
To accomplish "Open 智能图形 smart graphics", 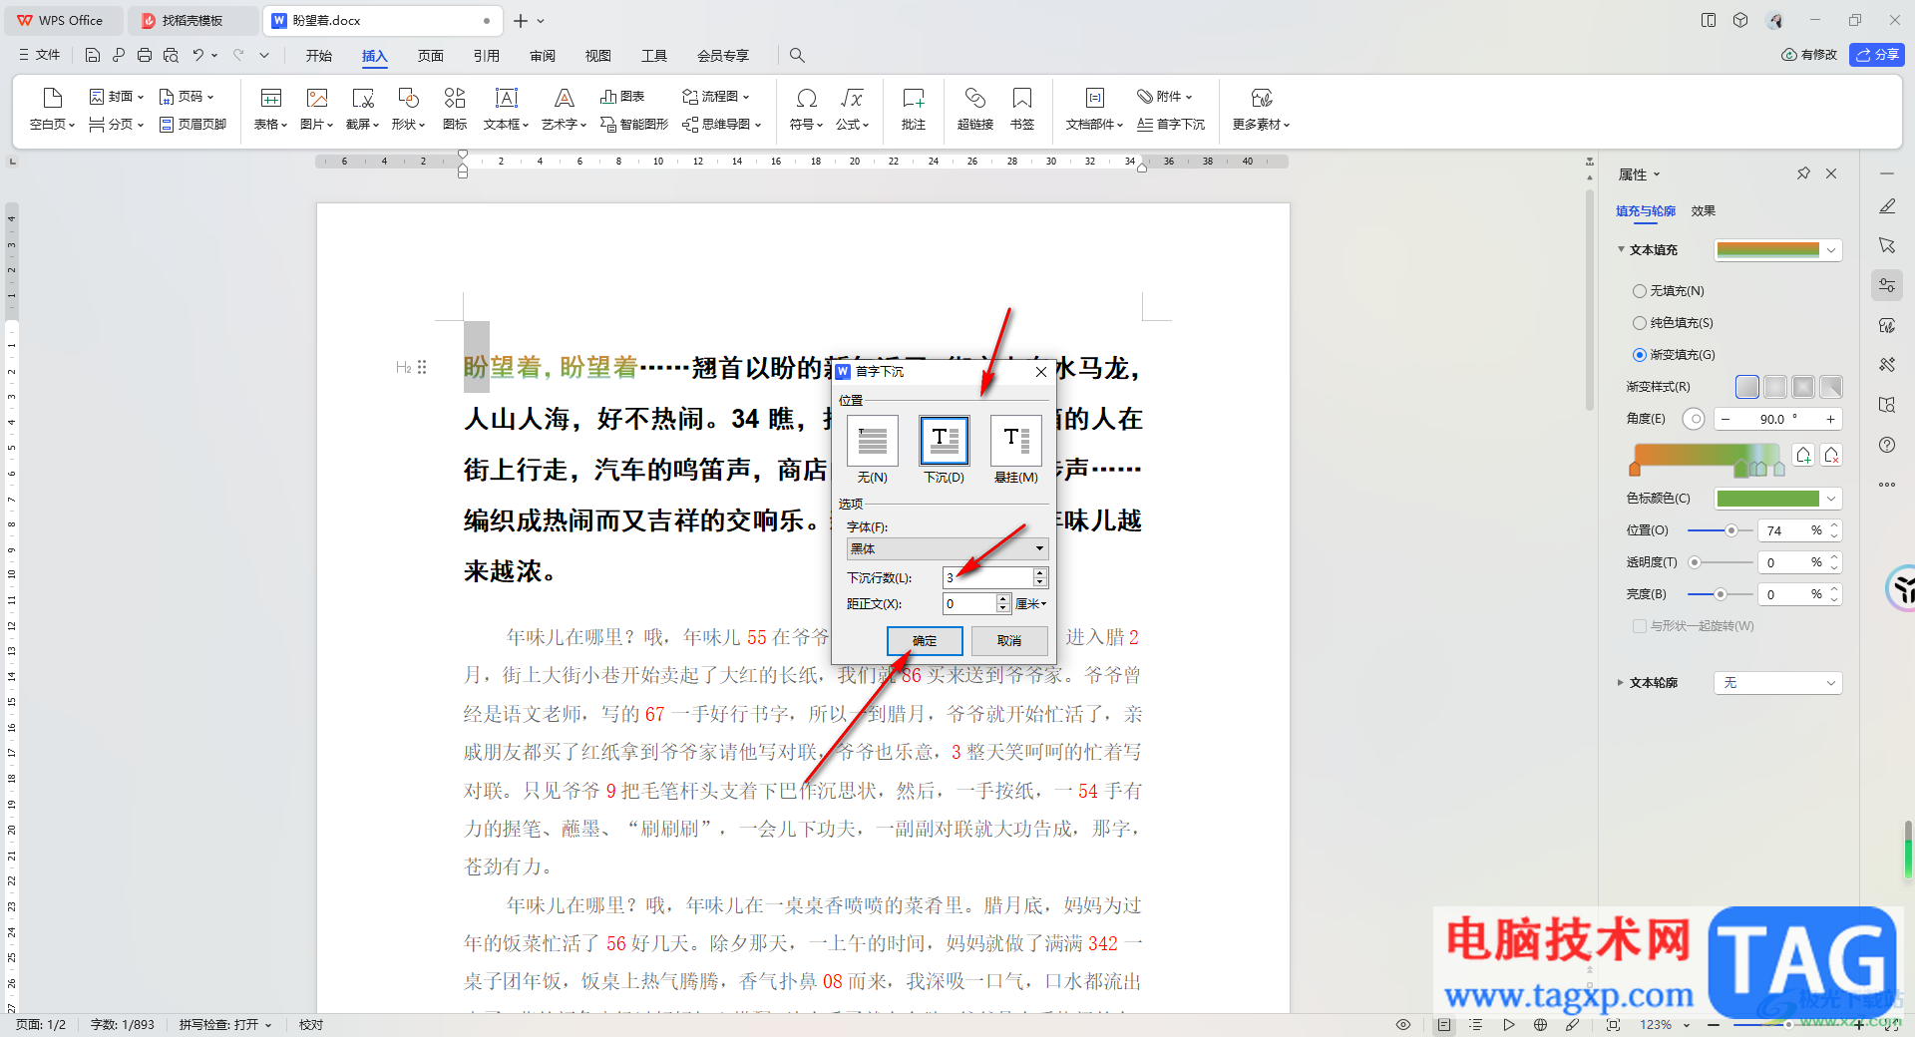I will [x=634, y=124].
